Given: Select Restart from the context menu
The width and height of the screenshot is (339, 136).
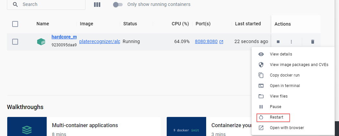Looking at the screenshot, I should coord(276,117).
